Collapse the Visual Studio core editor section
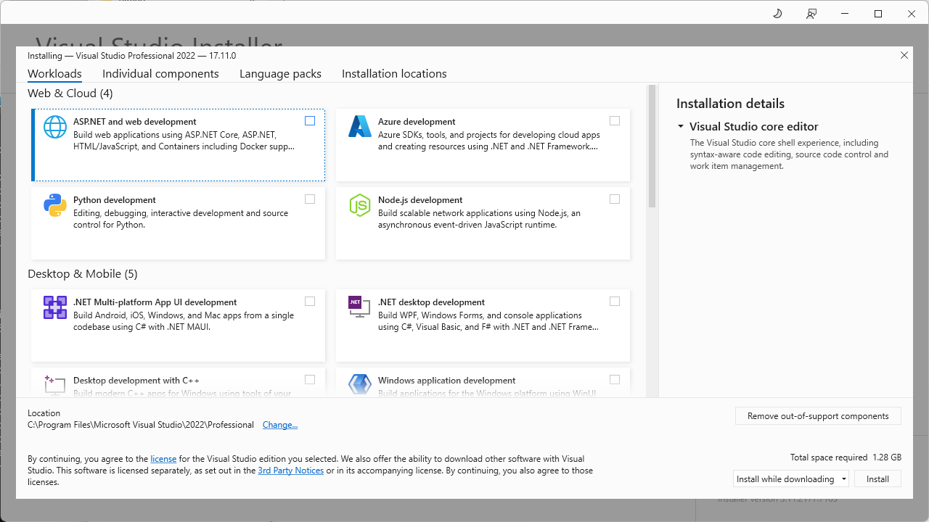This screenshot has width=929, height=522. point(681,127)
